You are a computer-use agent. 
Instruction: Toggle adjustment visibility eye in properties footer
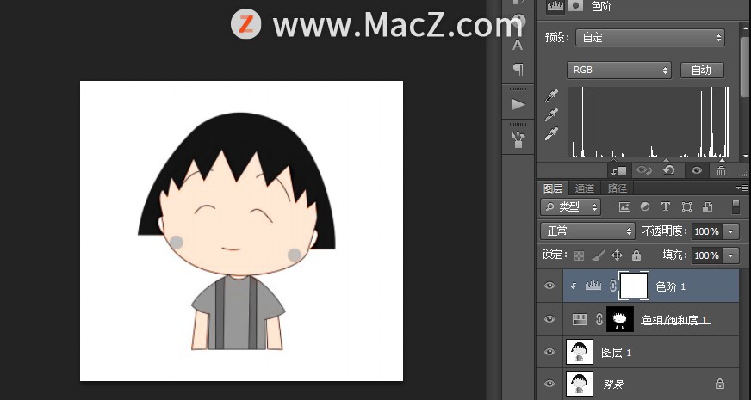[x=697, y=170]
